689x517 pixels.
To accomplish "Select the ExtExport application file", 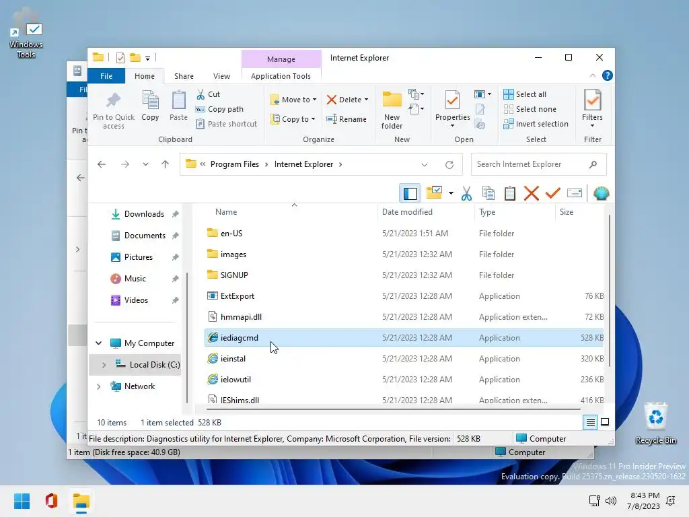I will tap(404, 296).
